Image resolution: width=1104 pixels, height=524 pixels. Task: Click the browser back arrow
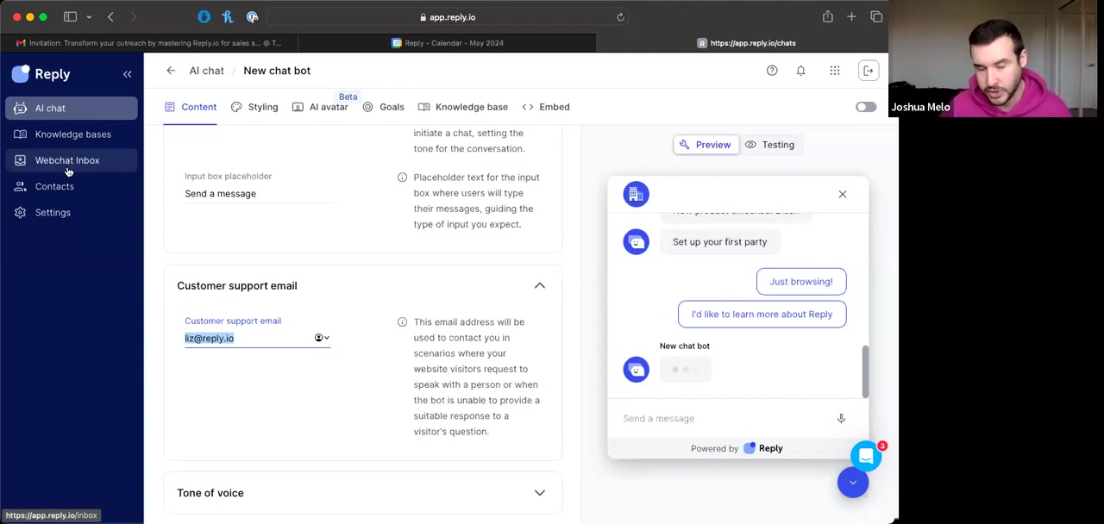(110, 17)
